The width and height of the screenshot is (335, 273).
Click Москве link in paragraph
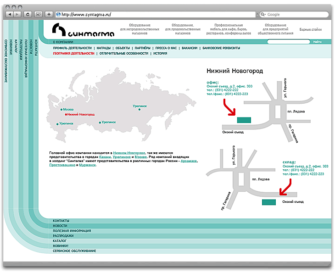point(140,157)
